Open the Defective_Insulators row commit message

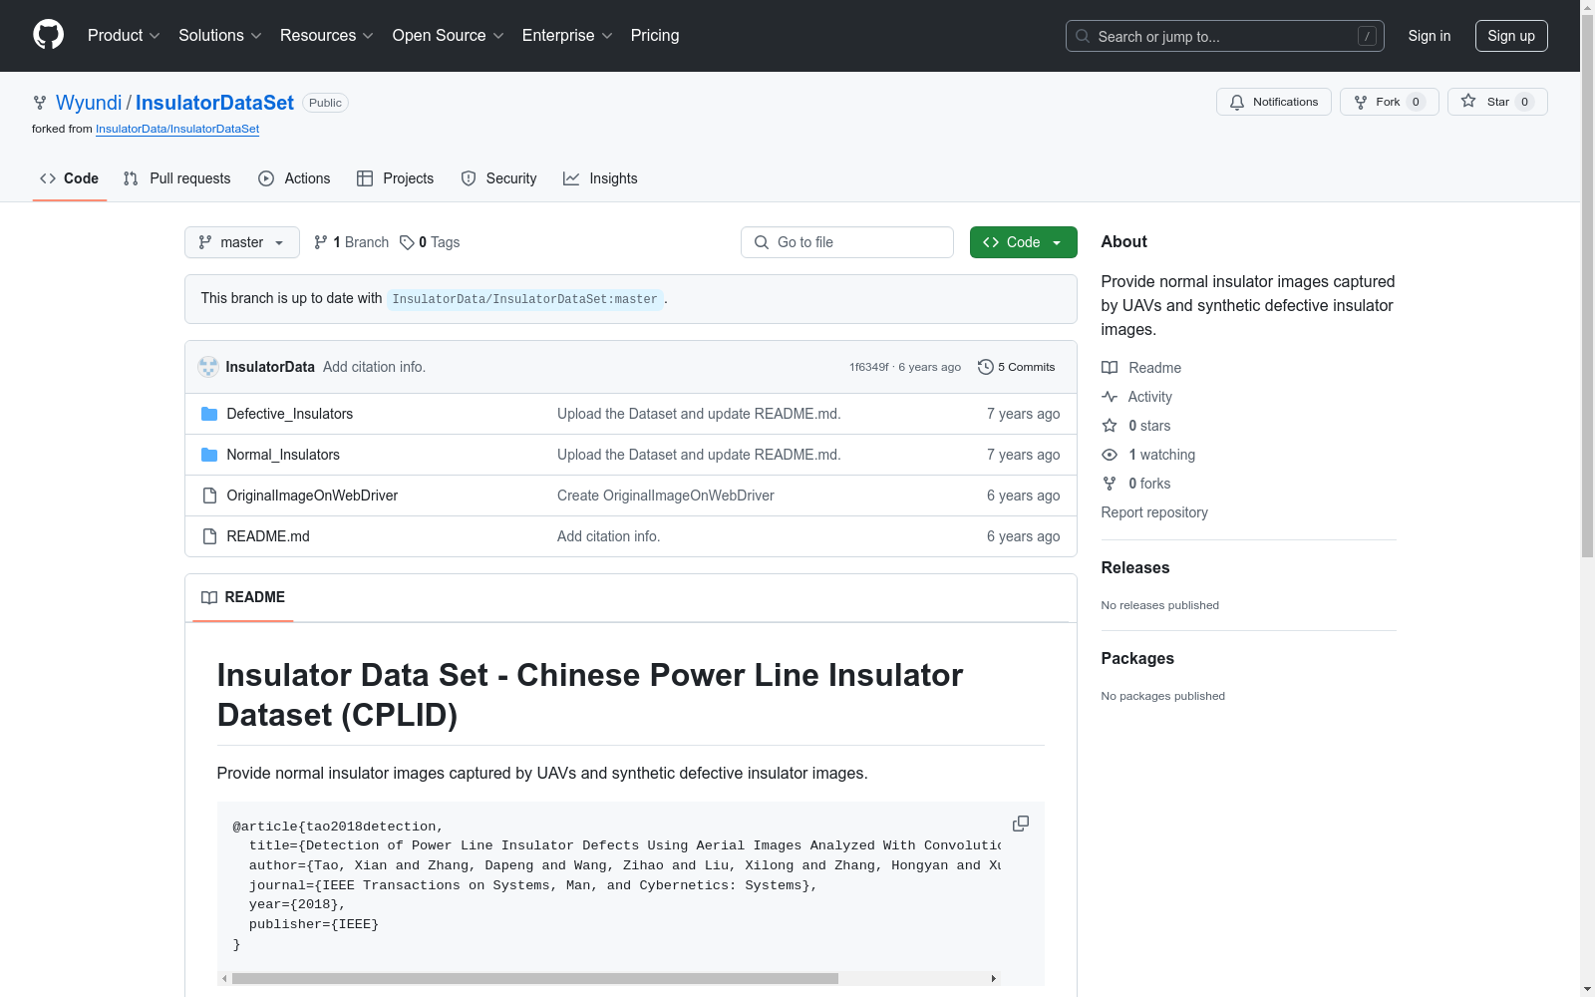699,414
